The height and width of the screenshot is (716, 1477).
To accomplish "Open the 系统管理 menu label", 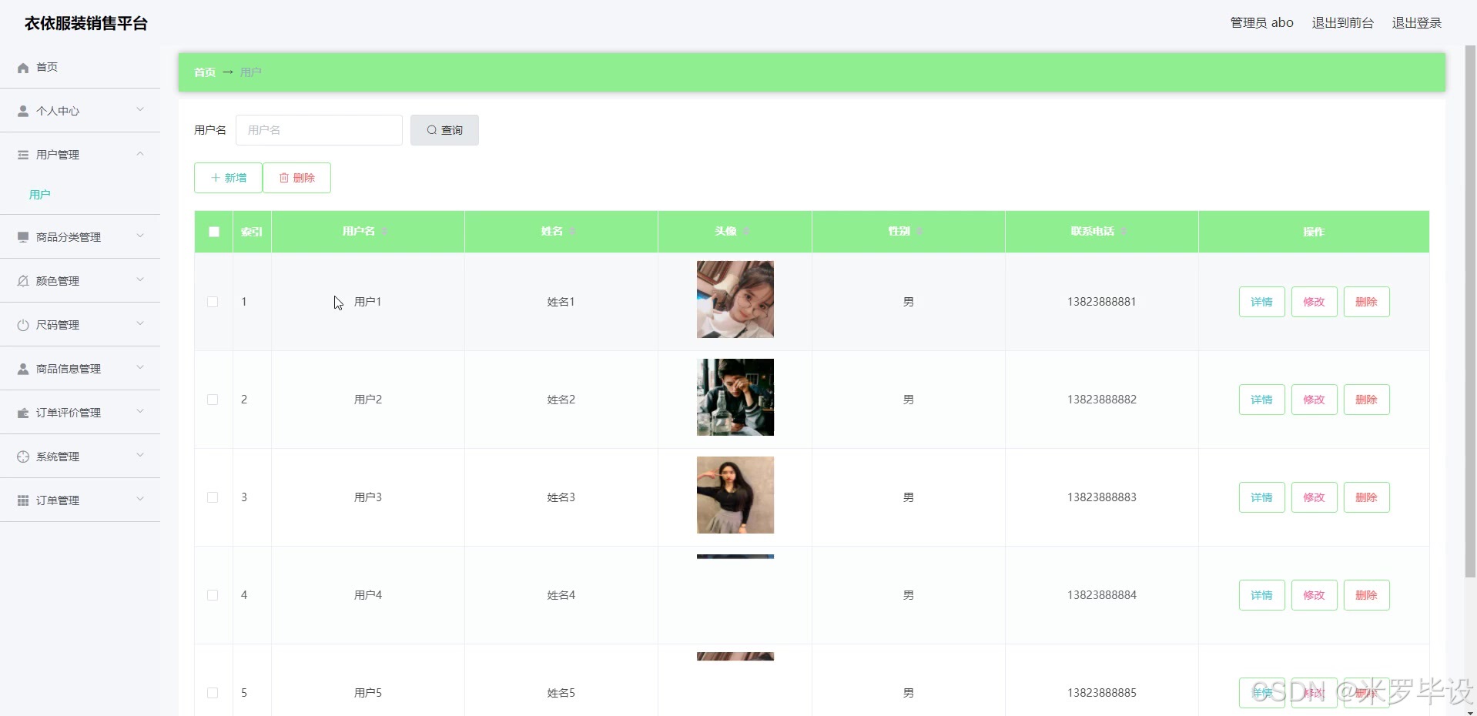I will pos(58,457).
